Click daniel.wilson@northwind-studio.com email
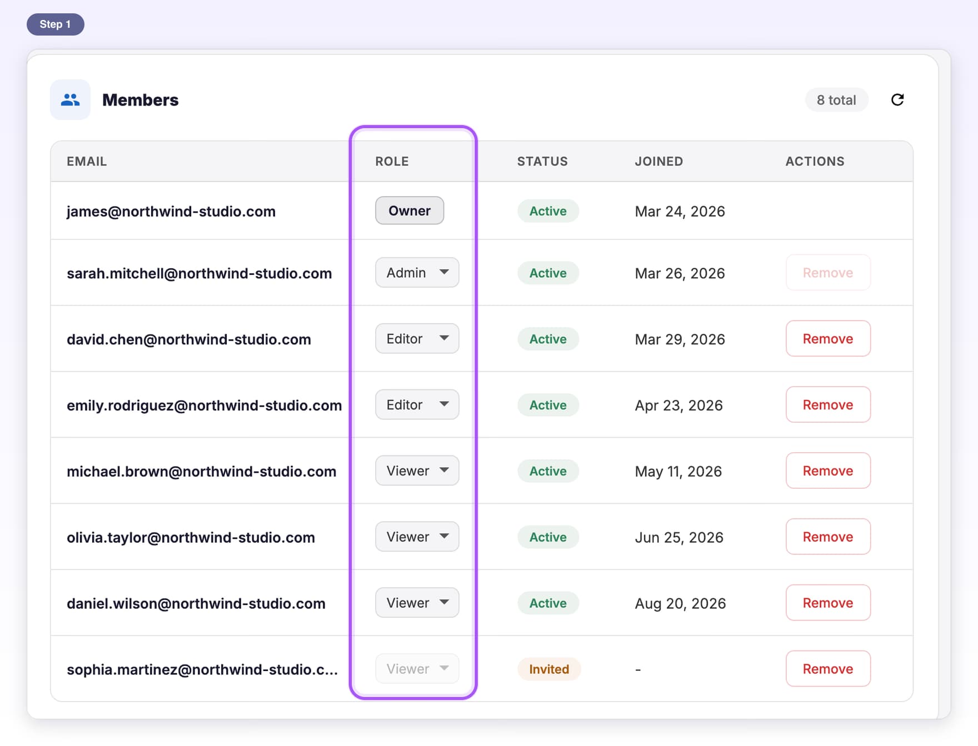 pos(196,604)
